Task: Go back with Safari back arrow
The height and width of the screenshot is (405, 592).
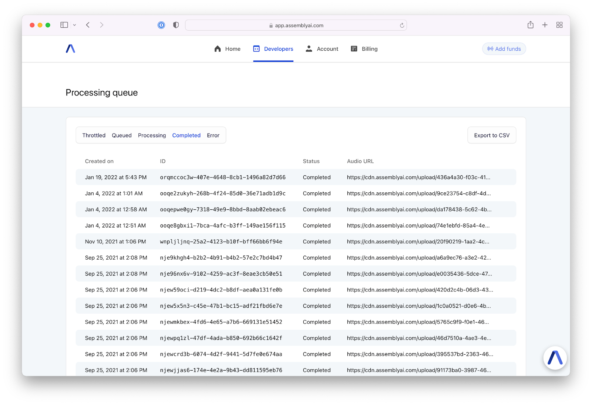Action: coord(88,25)
